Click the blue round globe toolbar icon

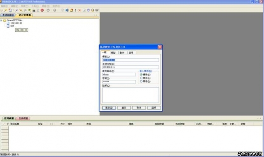tap(88, 10)
